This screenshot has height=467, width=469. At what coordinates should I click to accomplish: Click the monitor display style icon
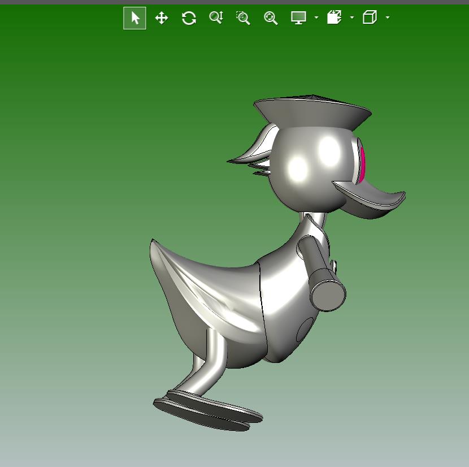click(298, 18)
